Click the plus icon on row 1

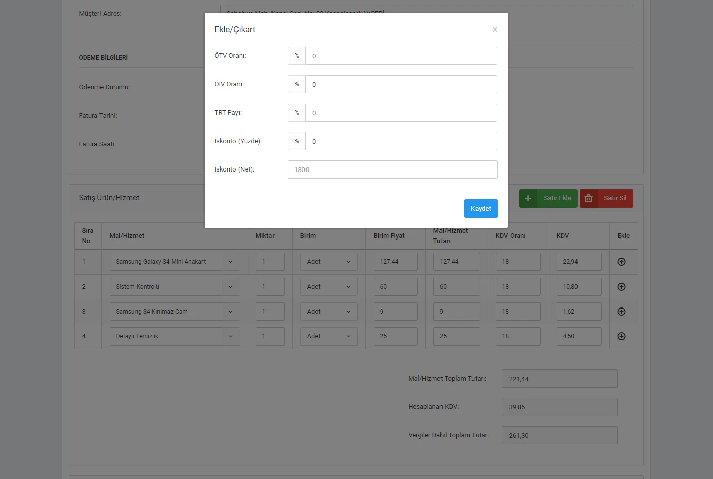(621, 262)
